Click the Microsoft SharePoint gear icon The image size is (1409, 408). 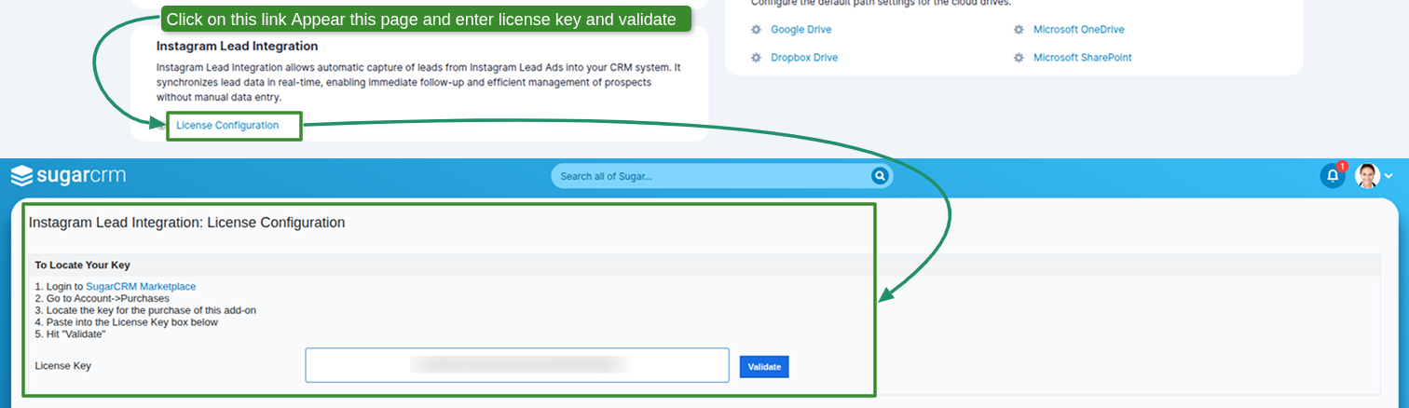(1019, 58)
